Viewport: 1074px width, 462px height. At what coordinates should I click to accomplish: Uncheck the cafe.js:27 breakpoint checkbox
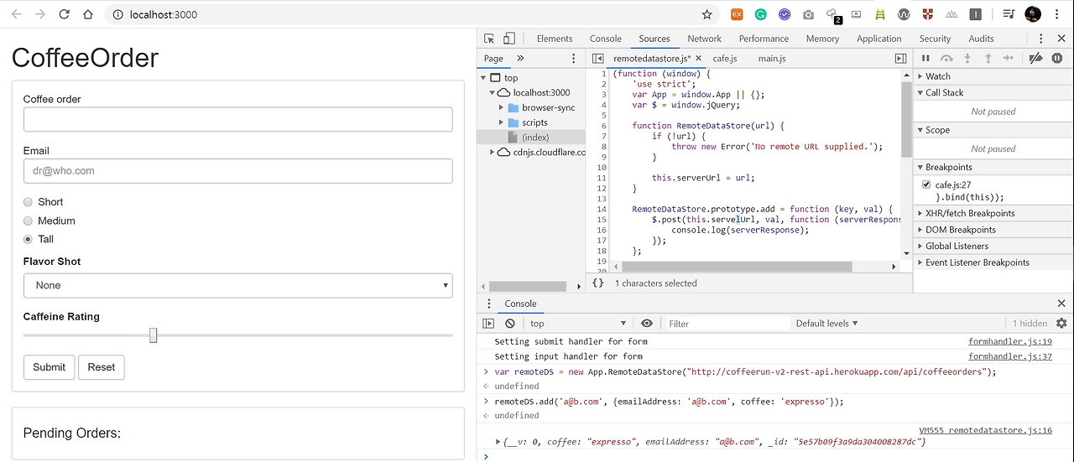coord(926,184)
